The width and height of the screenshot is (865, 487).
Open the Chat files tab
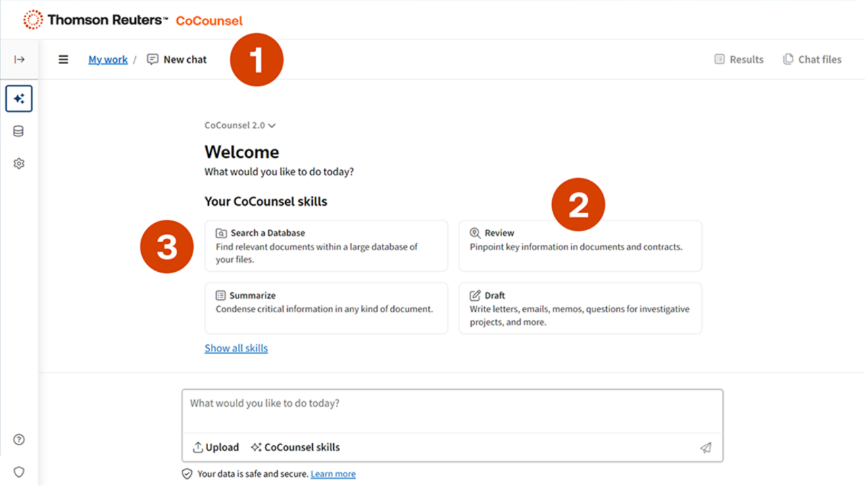click(x=812, y=59)
